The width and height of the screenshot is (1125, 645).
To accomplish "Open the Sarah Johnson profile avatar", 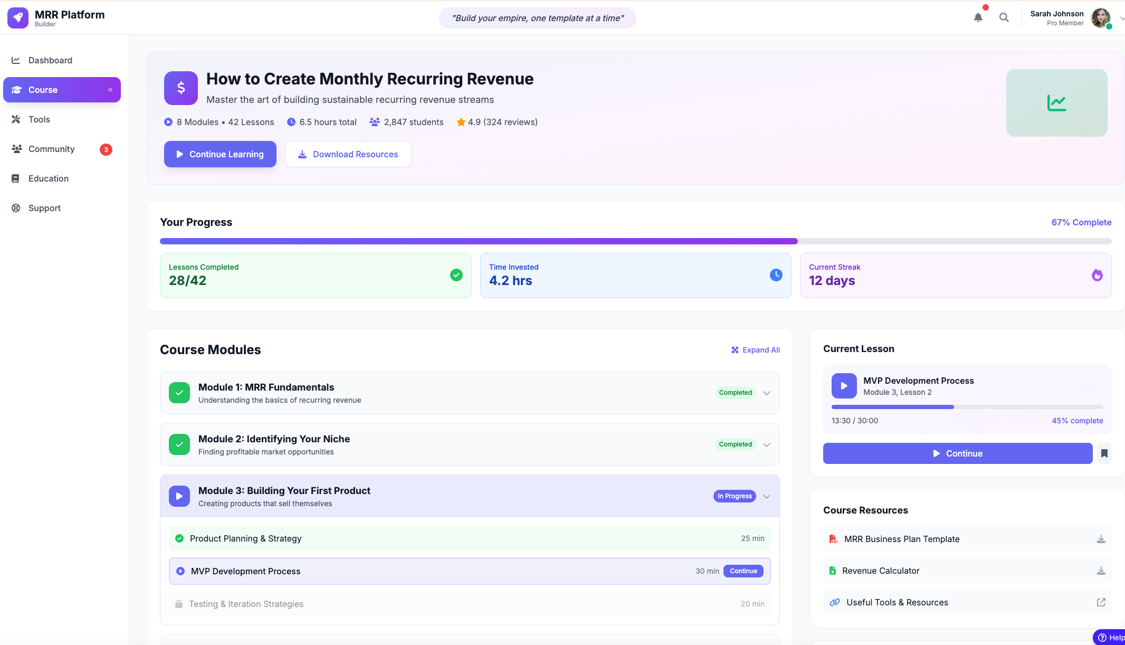I will [x=1100, y=18].
